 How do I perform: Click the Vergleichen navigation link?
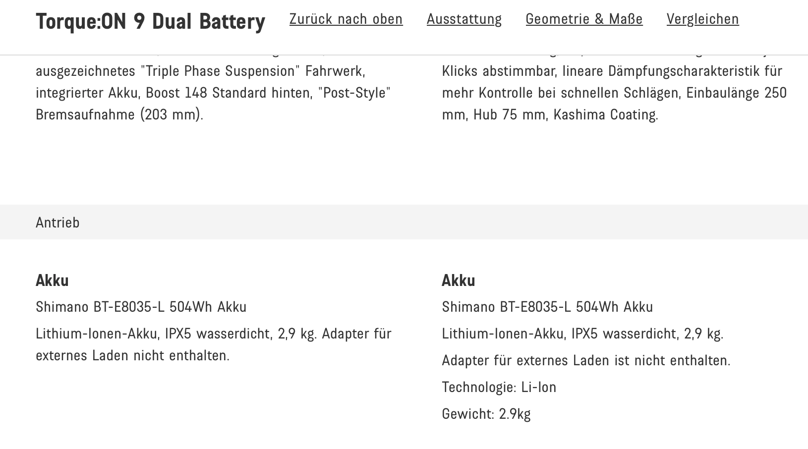coord(702,19)
